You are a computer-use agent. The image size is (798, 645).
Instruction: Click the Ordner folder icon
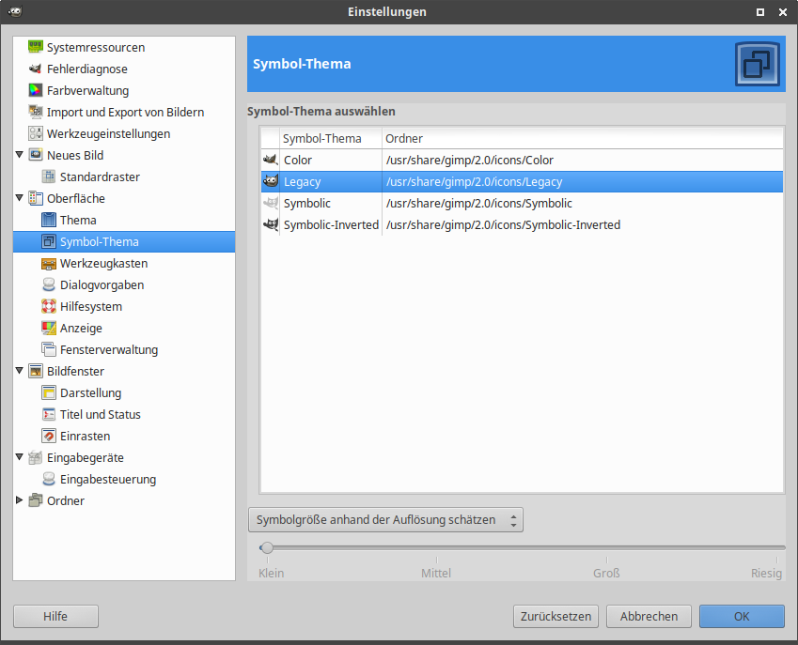36,500
